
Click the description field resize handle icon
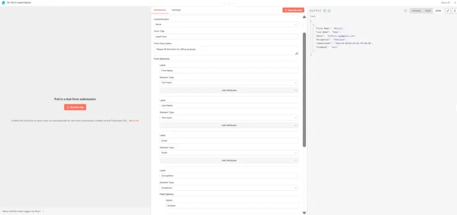tap(296, 53)
